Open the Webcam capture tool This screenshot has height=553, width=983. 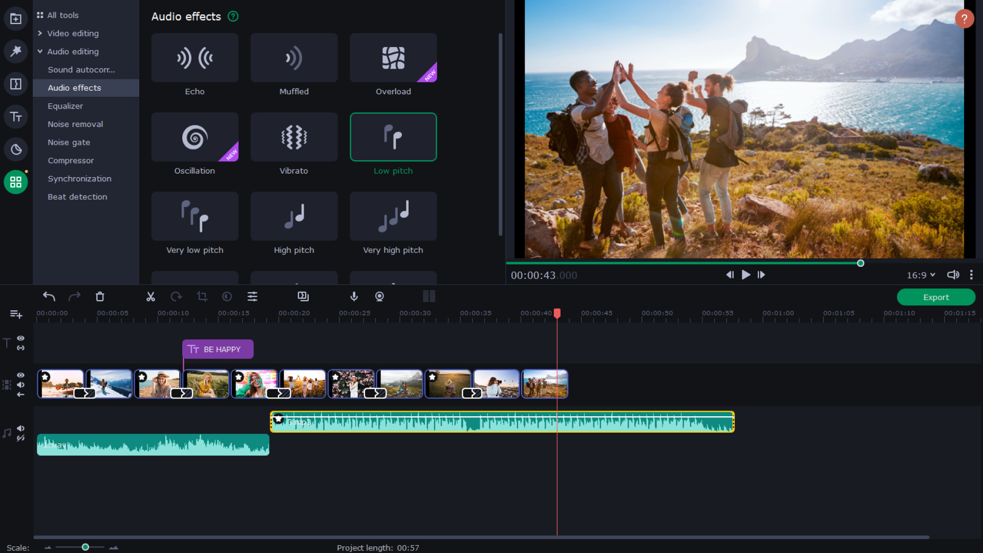pyautogui.click(x=379, y=296)
